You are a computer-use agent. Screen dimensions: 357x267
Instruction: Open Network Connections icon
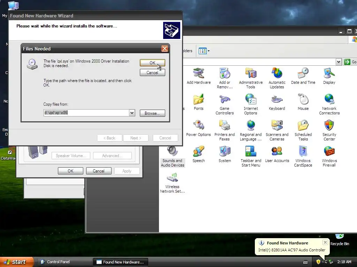pos(329,104)
